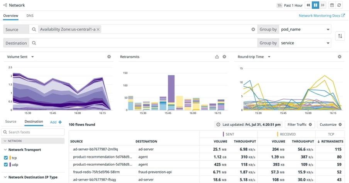The width and height of the screenshot is (349, 183).
Task: Open Round-trip Time graph settings gear
Action: tap(340, 57)
